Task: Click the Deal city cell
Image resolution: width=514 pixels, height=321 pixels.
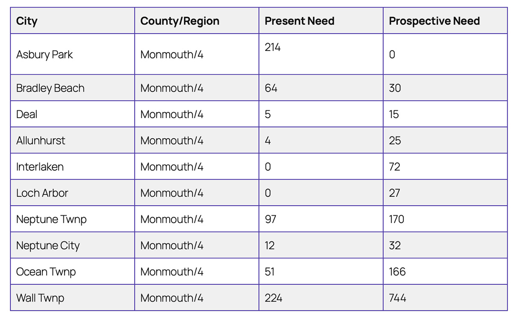Action: (x=27, y=114)
